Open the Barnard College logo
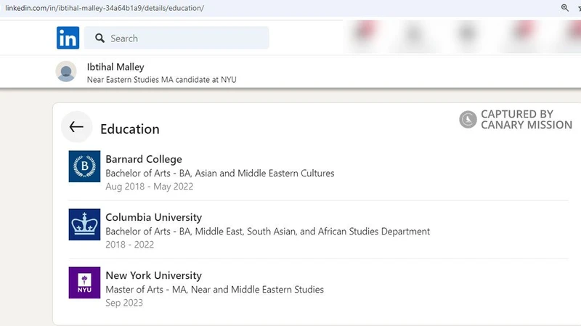This screenshot has width=581, height=326. pyautogui.click(x=84, y=166)
